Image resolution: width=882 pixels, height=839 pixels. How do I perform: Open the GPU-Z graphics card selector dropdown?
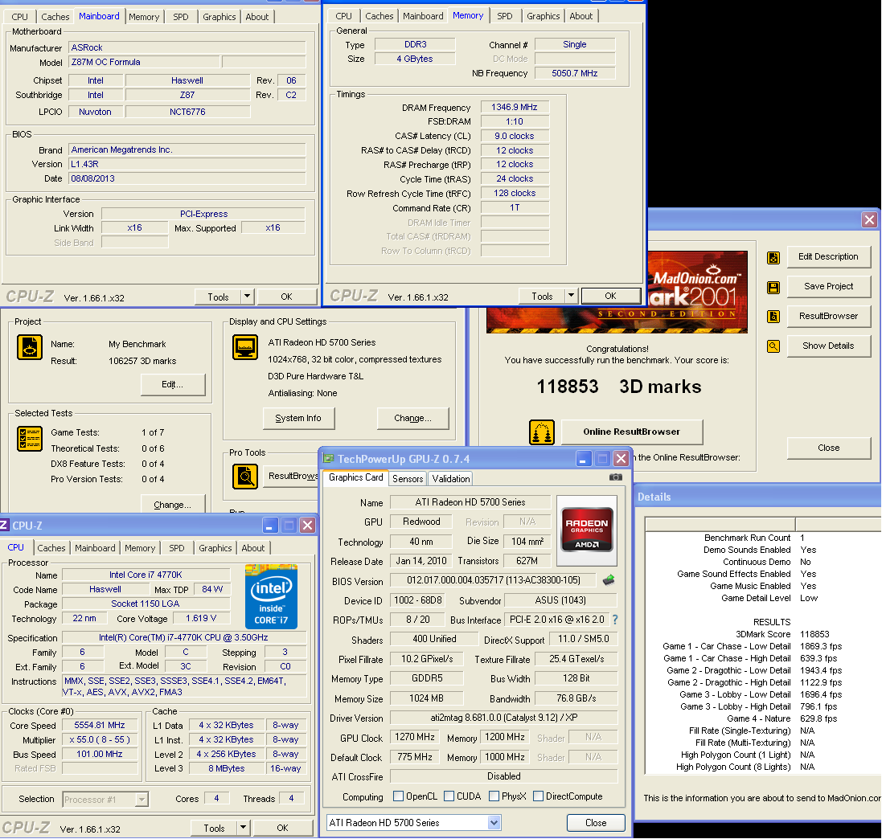pos(494,823)
